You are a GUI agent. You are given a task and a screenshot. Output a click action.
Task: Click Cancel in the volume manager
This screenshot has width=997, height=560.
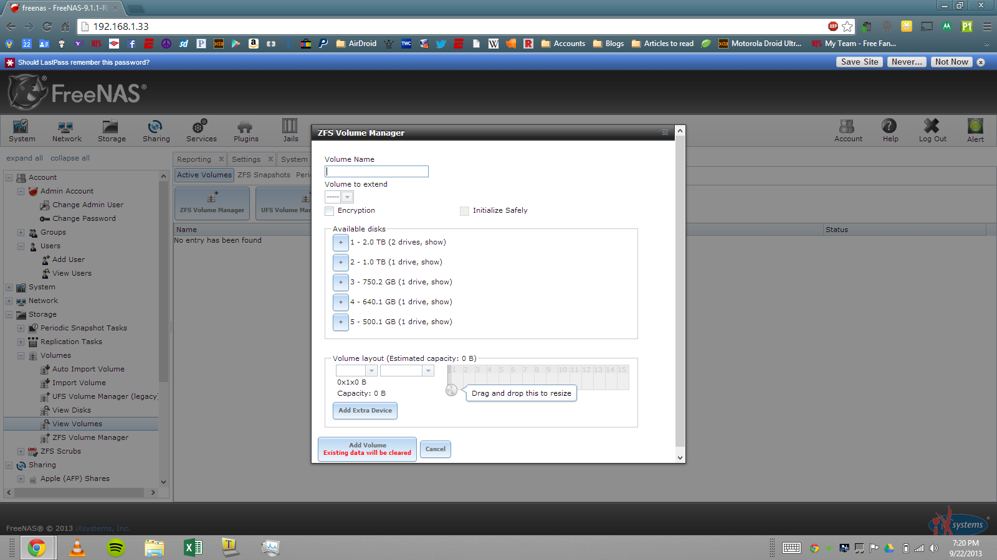coord(435,449)
